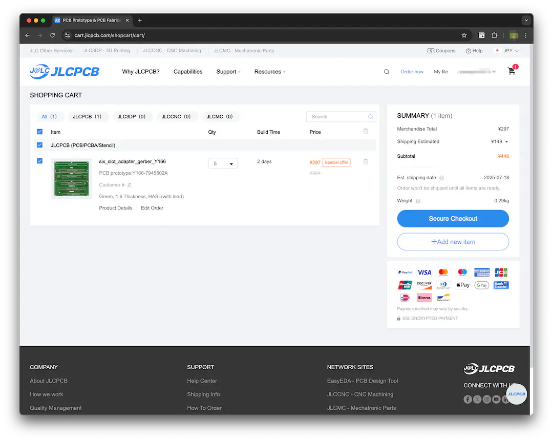This screenshot has width=553, height=441.
Task: Uncheck the six_slot_adapter_gerber_Y166 item checkbox
Action: 39,161
